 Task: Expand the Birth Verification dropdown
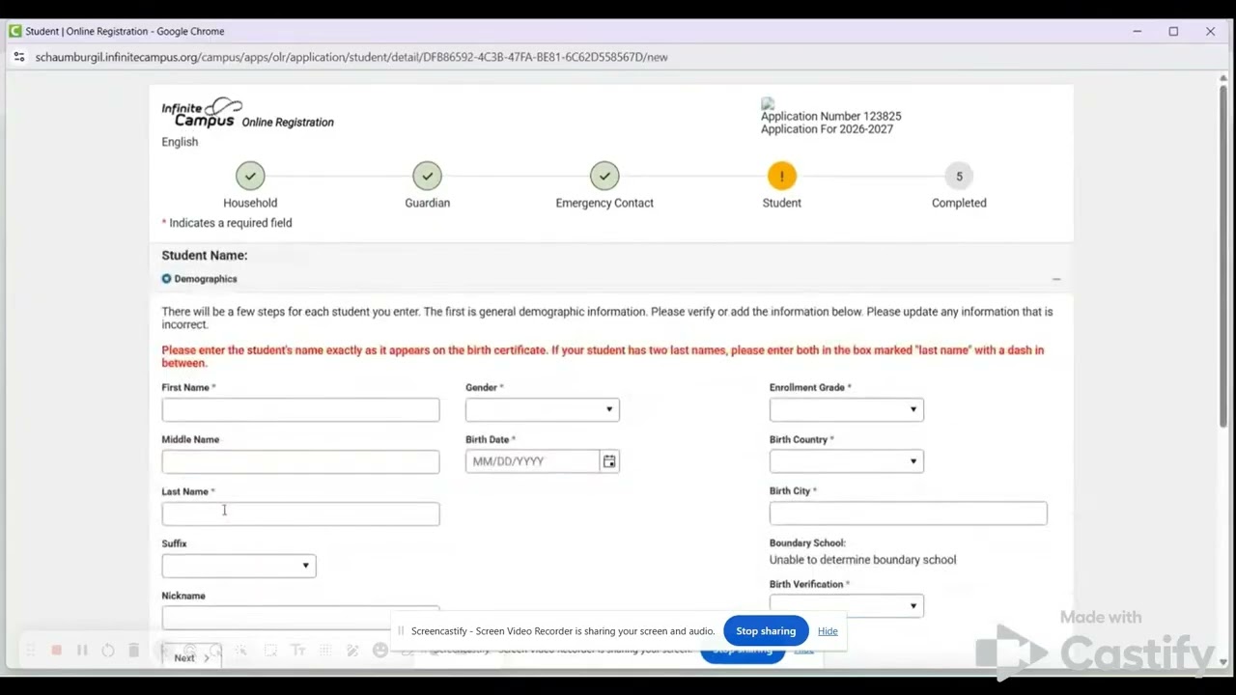coord(846,606)
